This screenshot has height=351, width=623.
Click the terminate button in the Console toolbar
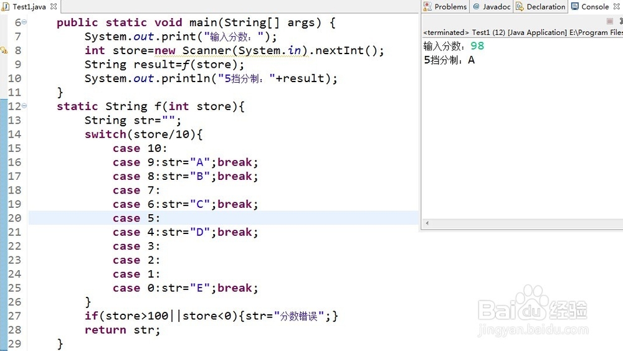(610, 21)
